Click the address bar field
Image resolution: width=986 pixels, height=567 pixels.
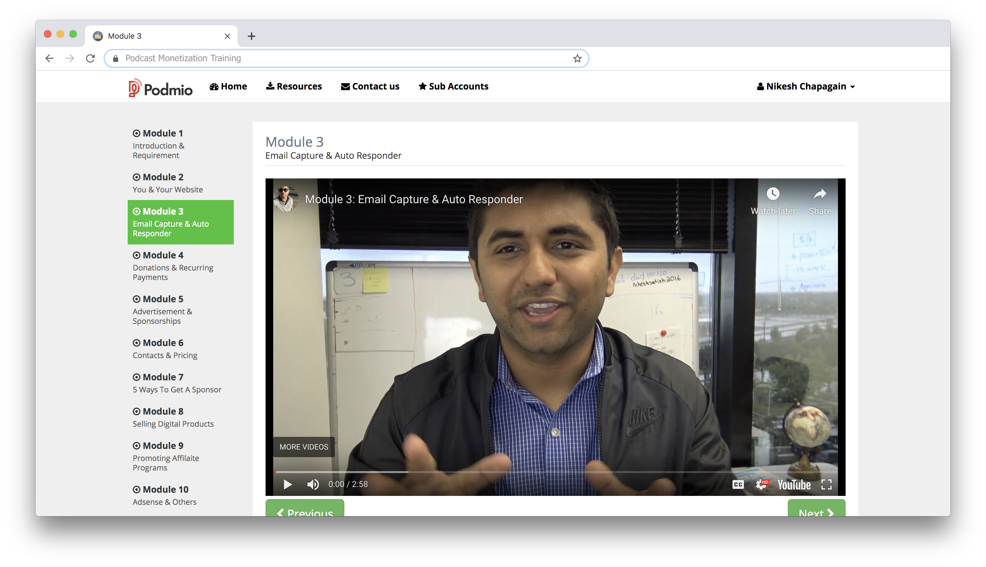click(x=346, y=58)
